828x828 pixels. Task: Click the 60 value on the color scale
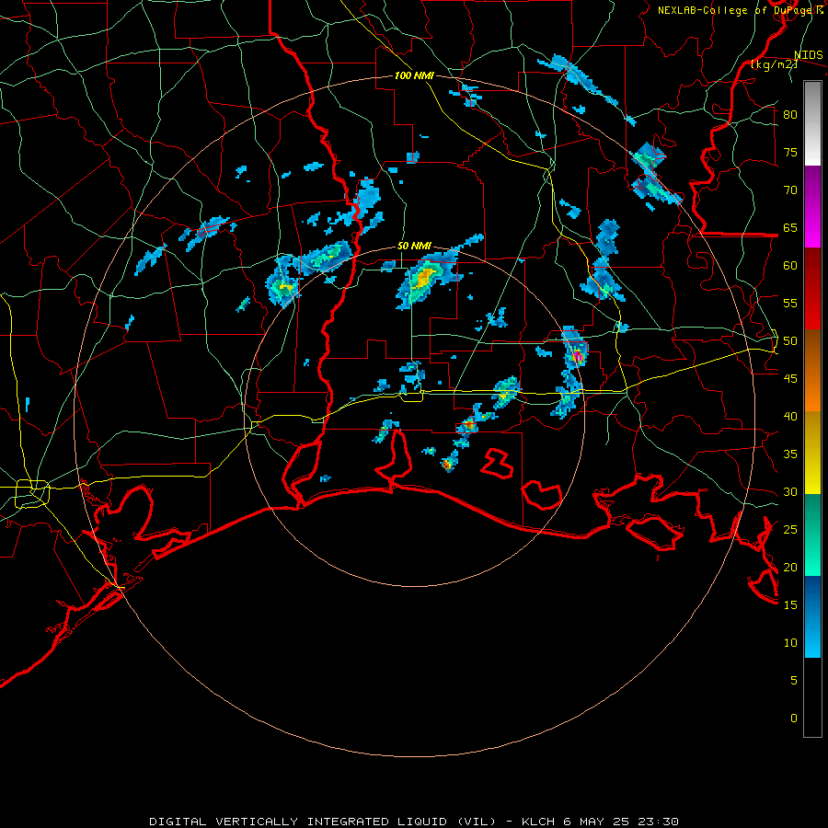tap(790, 266)
